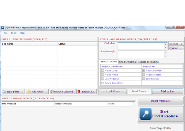Click the File Name column header
The image size is (185, 131).
[x=29, y=44]
